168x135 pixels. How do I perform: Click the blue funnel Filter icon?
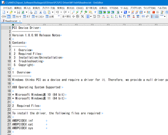[x=95, y=12]
